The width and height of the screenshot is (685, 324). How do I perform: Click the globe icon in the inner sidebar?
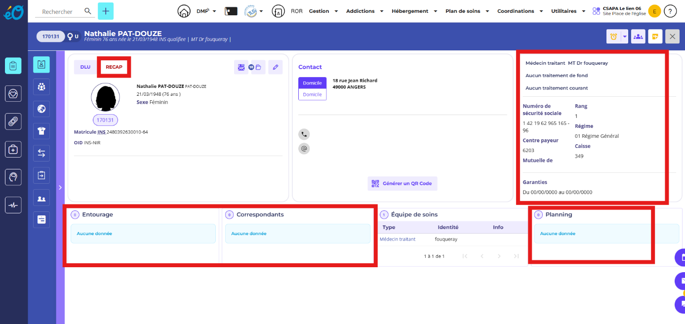click(41, 109)
